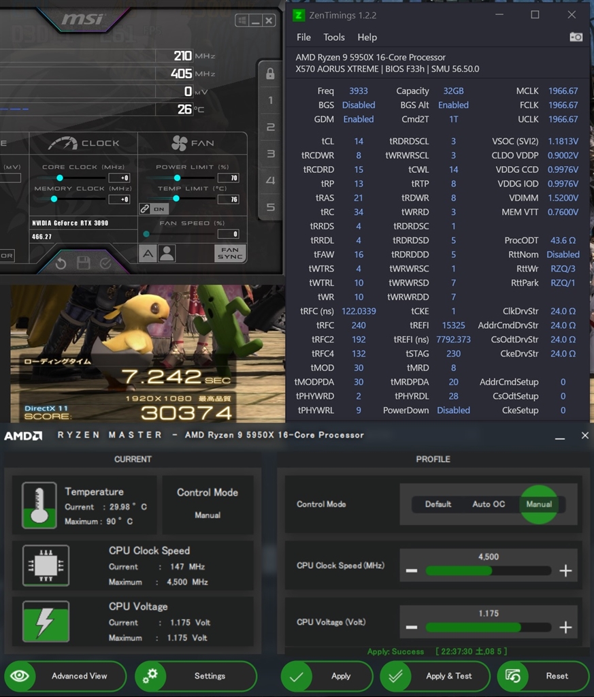
Task: Adjust the Power Limit slider handle
Action: [x=177, y=178]
